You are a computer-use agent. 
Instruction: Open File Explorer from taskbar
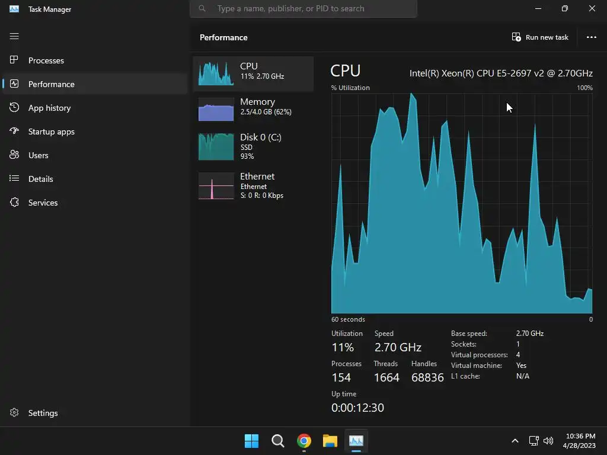click(330, 441)
